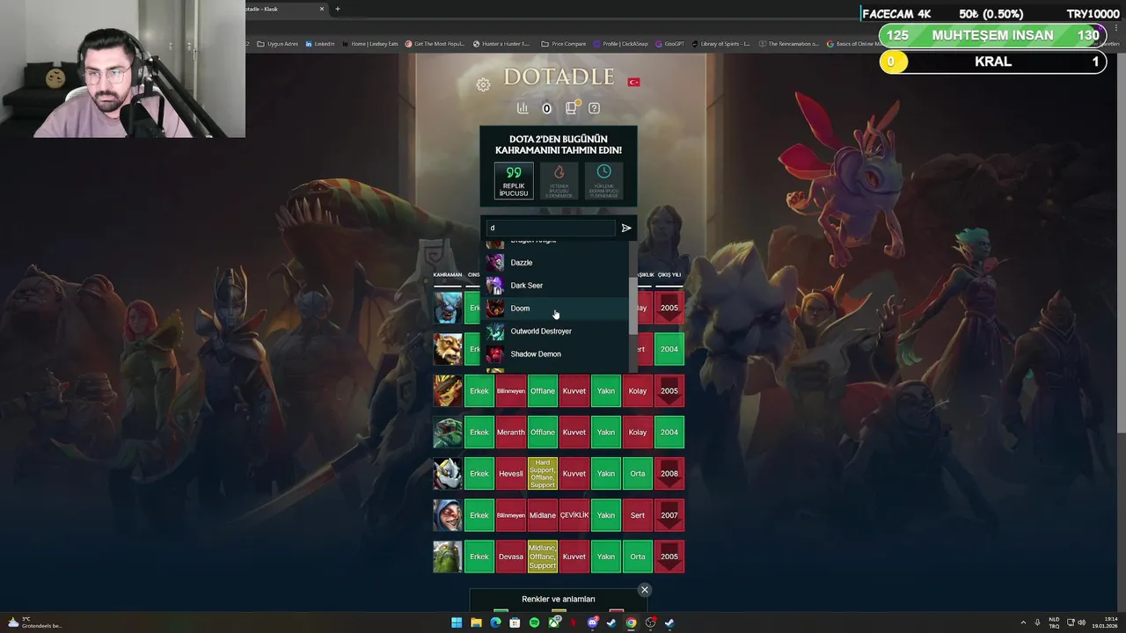
Task: Select the Yetenek İpucusu hint
Action: click(x=559, y=181)
